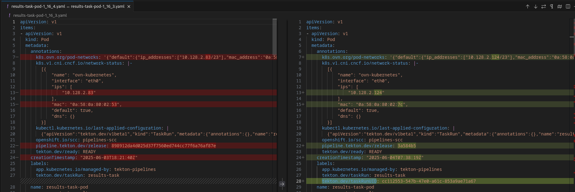Toggle the split side-by-side editor layout
The image size is (575, 192).
(568, 7)
